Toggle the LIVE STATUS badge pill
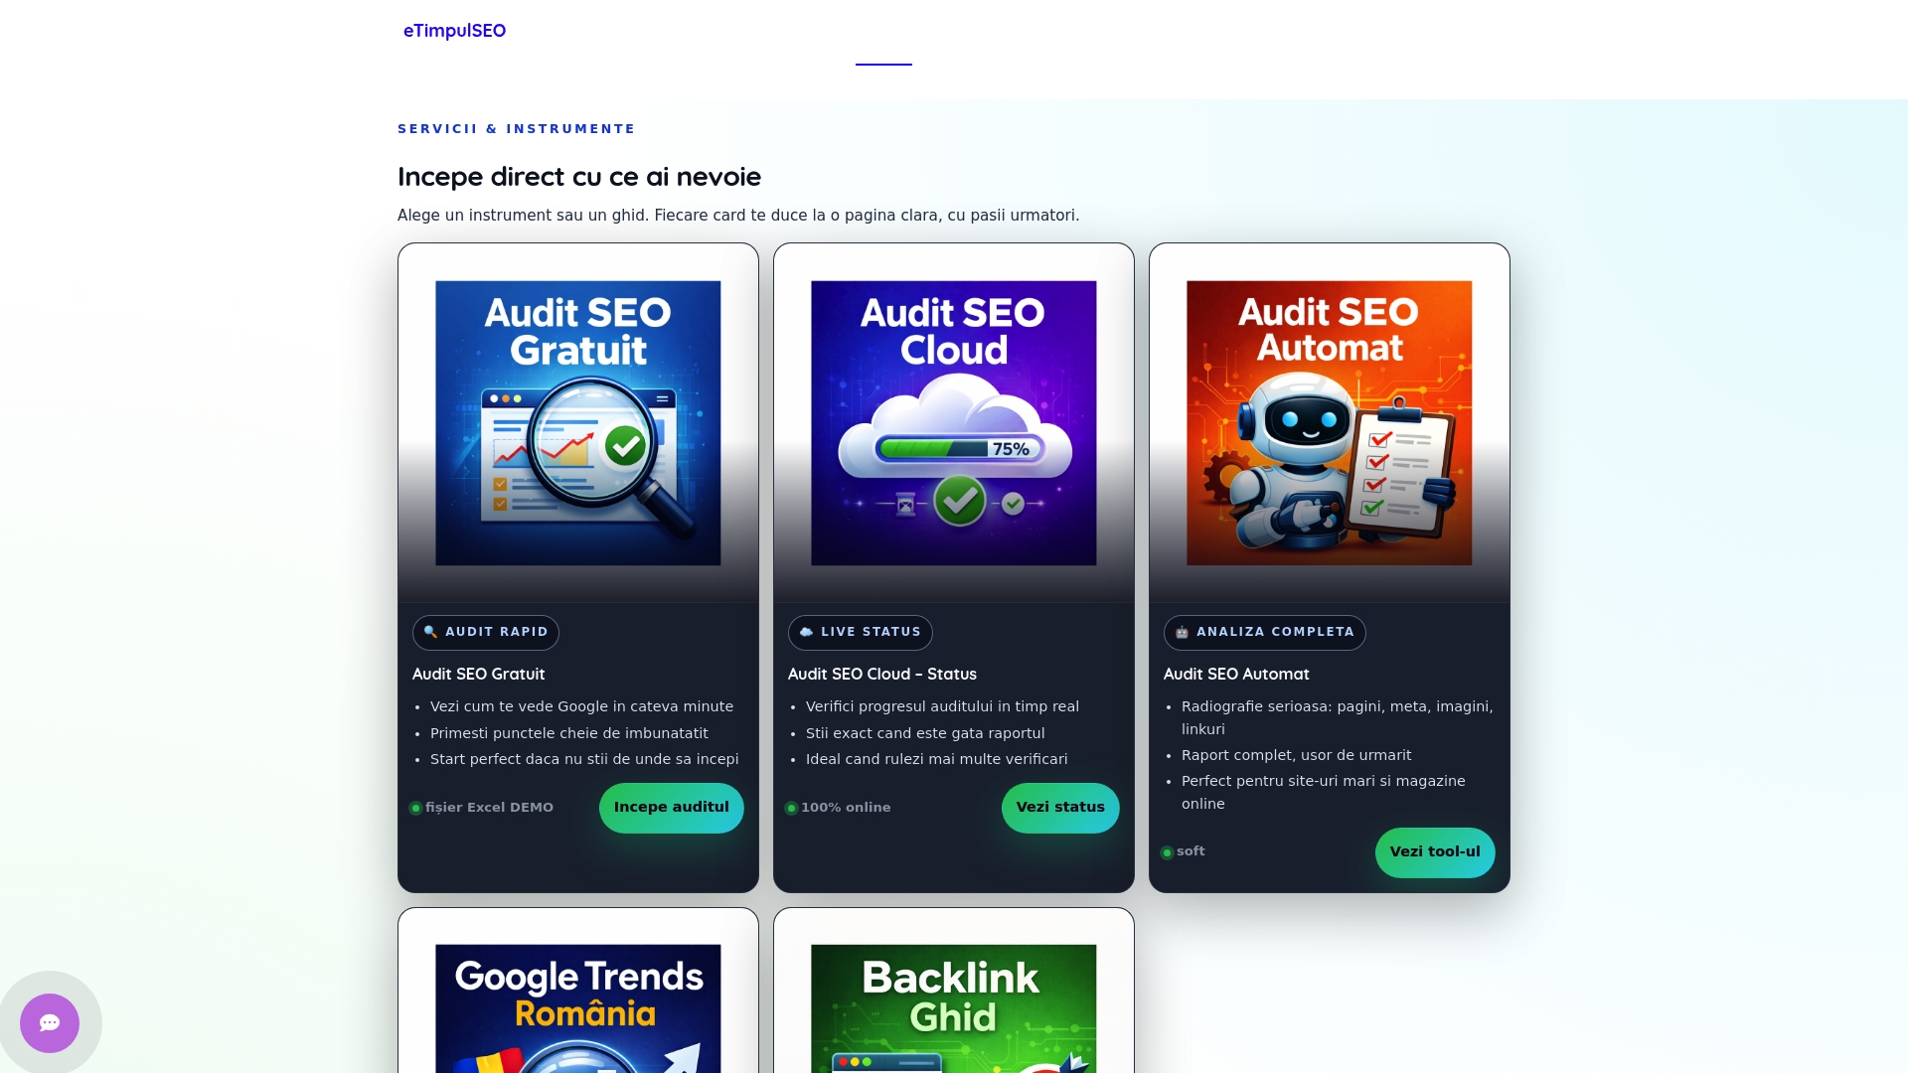The image size is (1908, 1073). 860,632
